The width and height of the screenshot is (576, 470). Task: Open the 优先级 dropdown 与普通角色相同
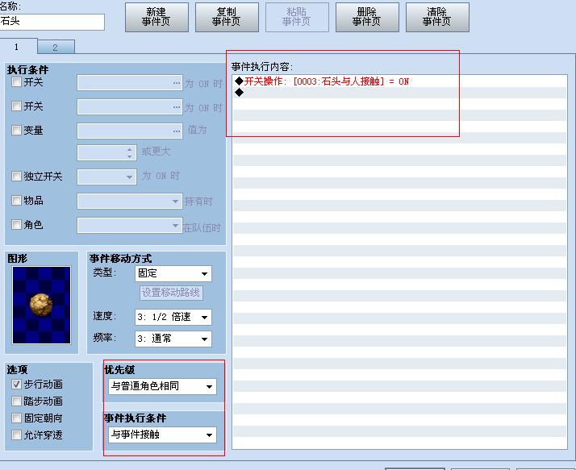point(162,386)
